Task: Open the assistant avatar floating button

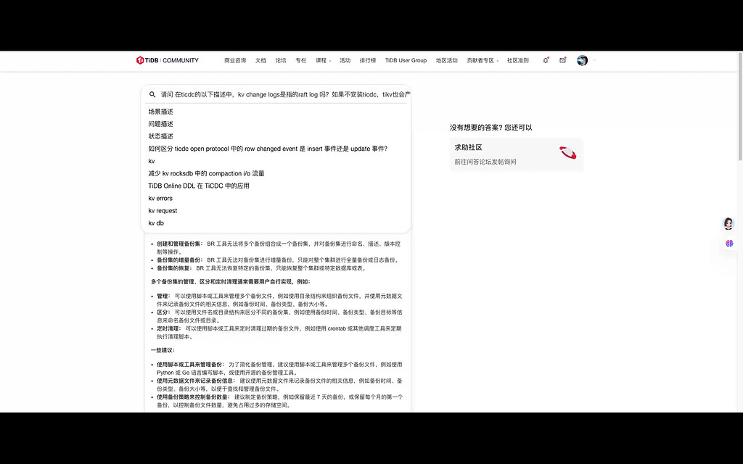Action: [x=728, y=223]
